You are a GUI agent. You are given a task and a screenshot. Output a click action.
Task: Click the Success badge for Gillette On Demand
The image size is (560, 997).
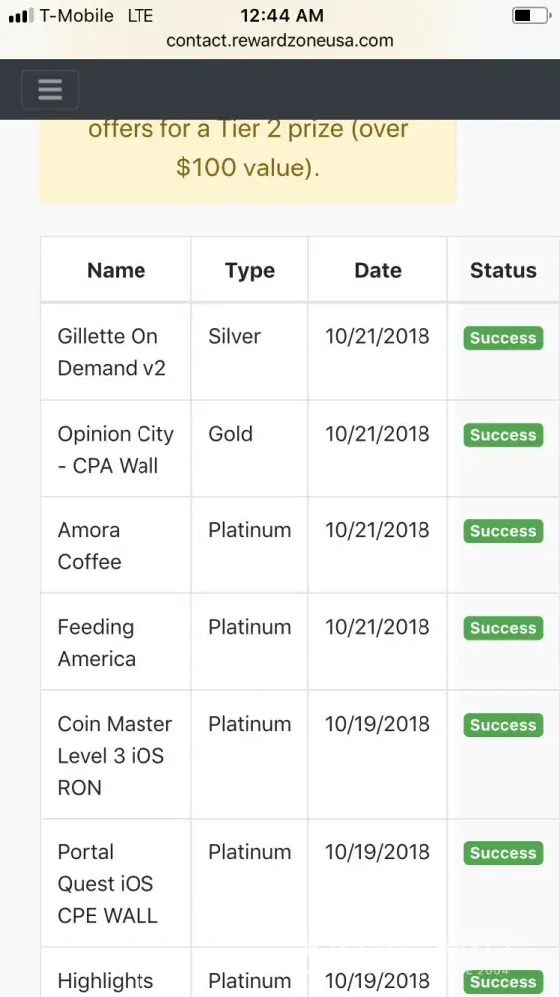point(503,338)
